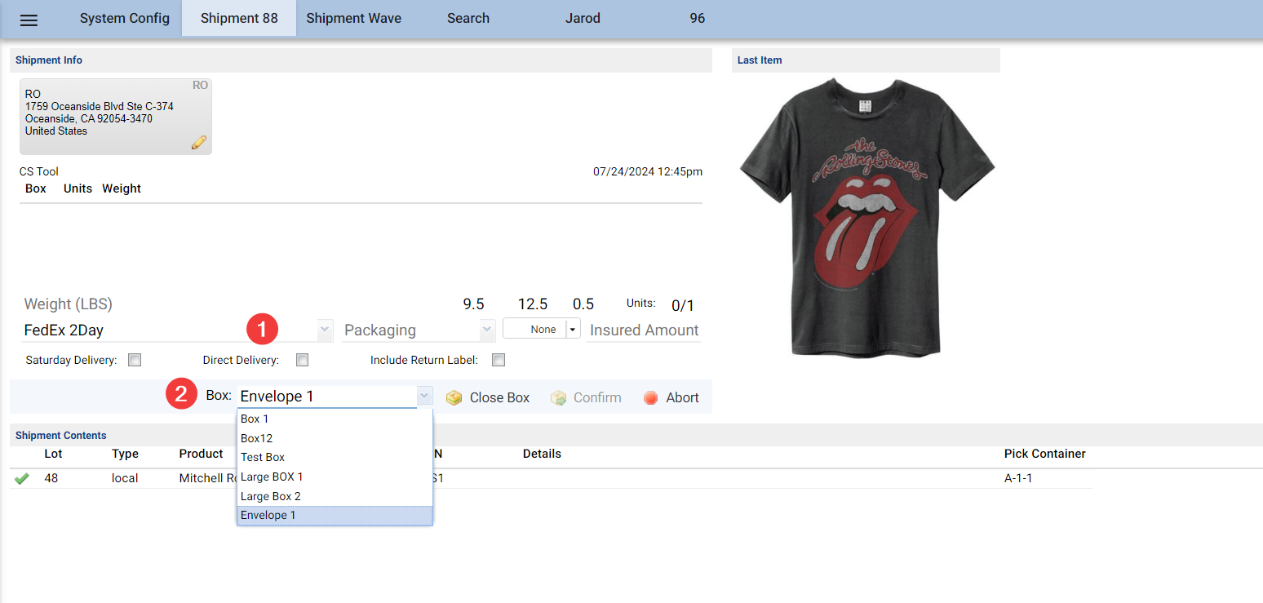The width and height of the screenshot is (1263, 603).
Task: Toggle the Direct Delivery checkbox
Action: 303,360
